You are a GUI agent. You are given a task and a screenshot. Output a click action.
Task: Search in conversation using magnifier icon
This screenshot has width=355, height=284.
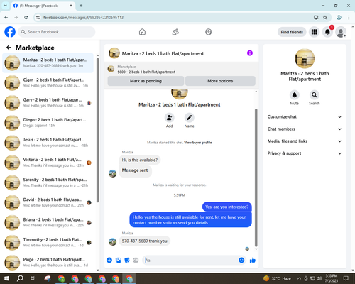click(x=315, y=95)
